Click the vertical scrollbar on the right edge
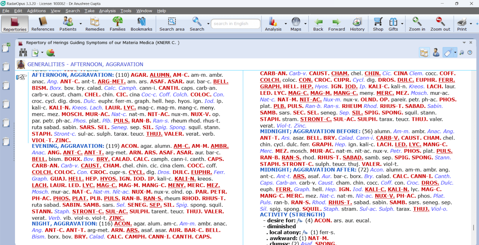Screen dimensions: 479x245 click(x=473, y=227)
